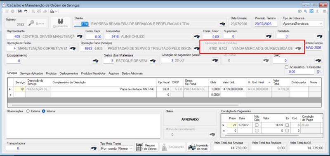This screenshot has height=156, width=330.
Task: Open Motivo de cancelamento lookup binoculars
Action: click(x=212, y=135)
